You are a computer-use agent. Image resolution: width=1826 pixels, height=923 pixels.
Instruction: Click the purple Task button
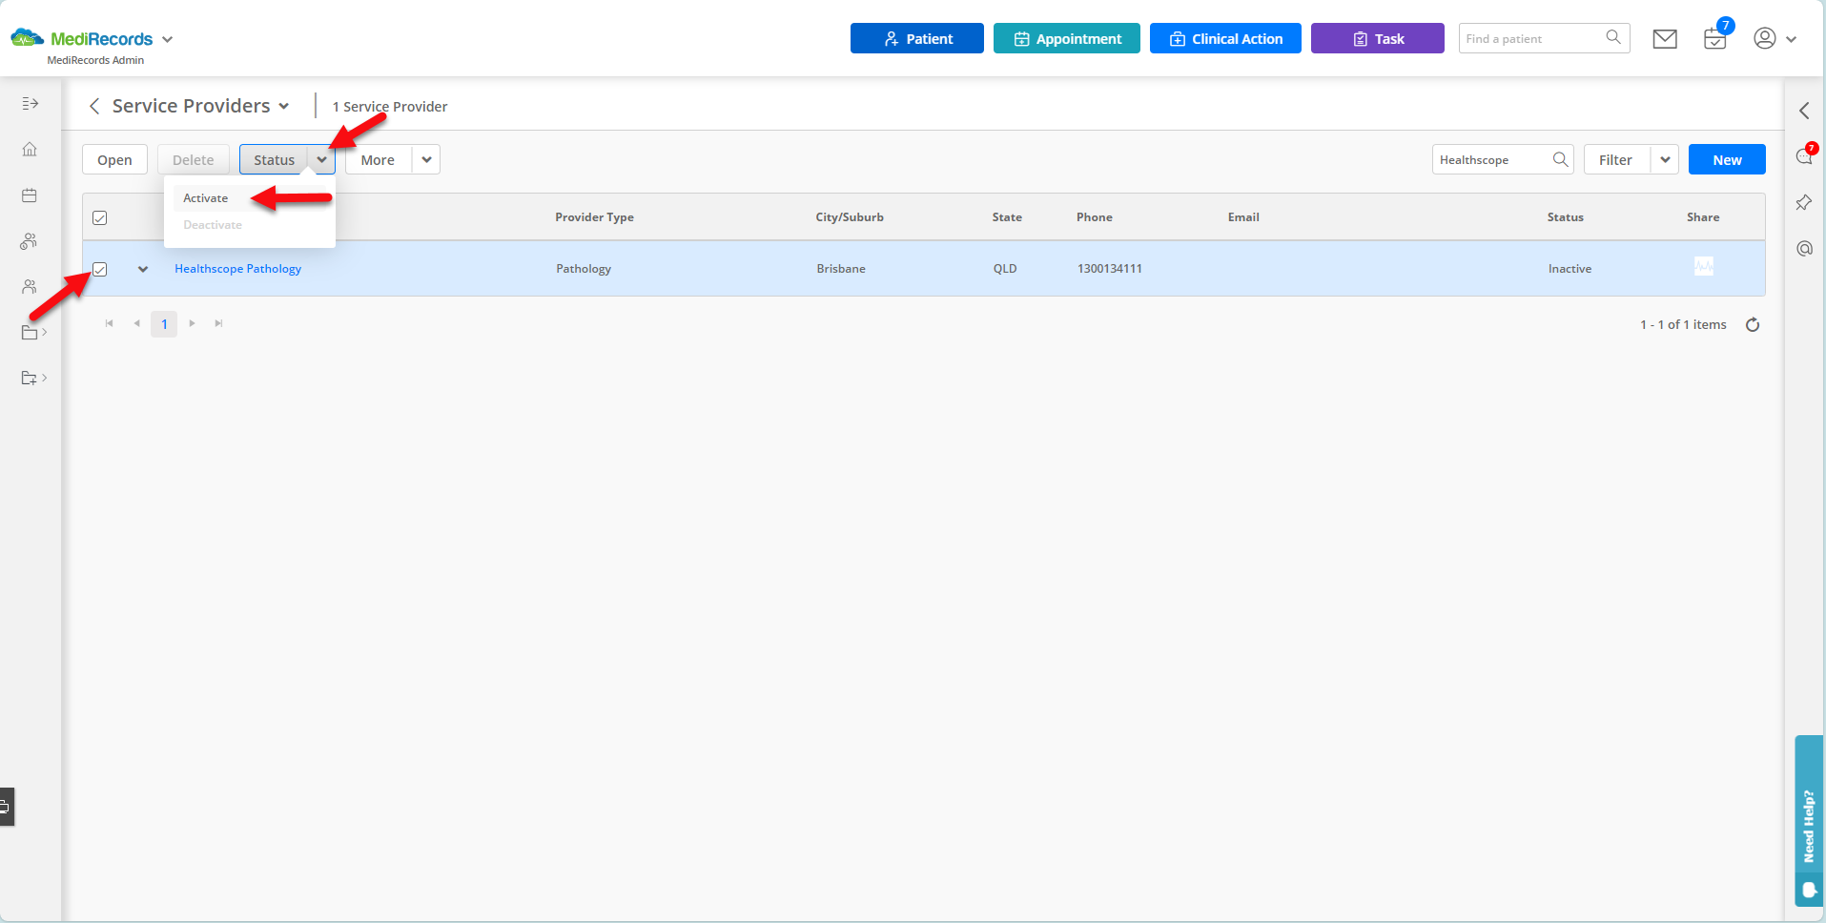(1378, 38)
